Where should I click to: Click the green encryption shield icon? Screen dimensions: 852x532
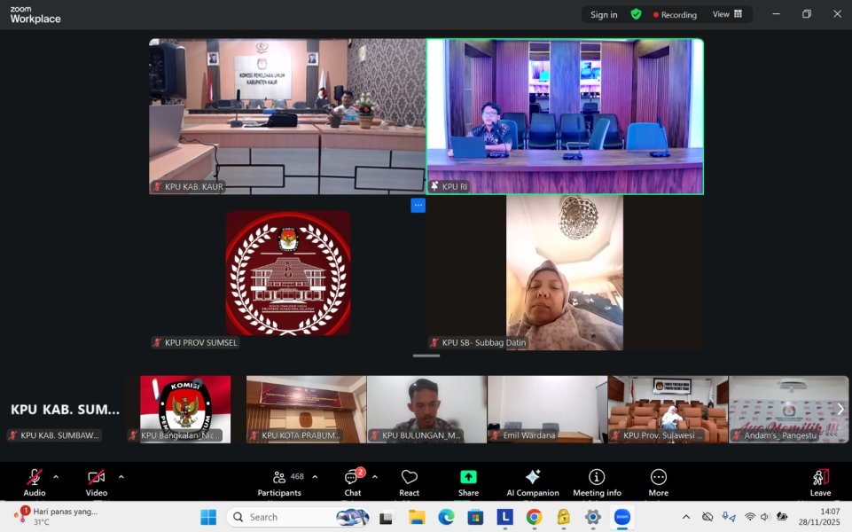pyautogui.click(x=636, y=14)
